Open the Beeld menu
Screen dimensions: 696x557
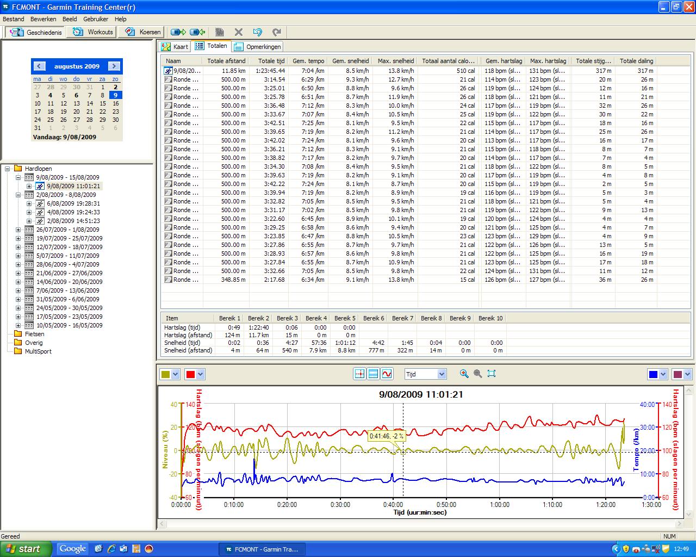coord(70,19)
